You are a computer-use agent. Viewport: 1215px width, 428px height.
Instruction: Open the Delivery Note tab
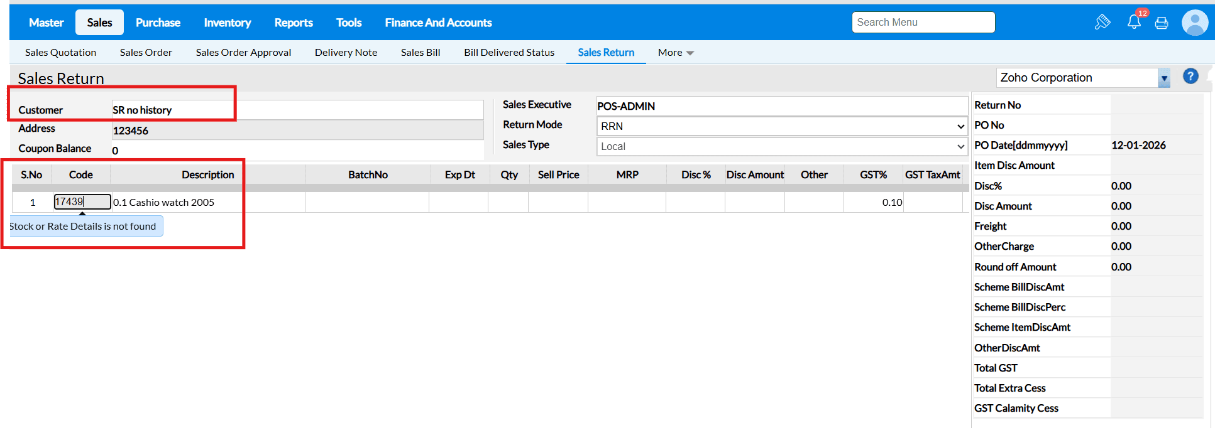pos(346,53)
